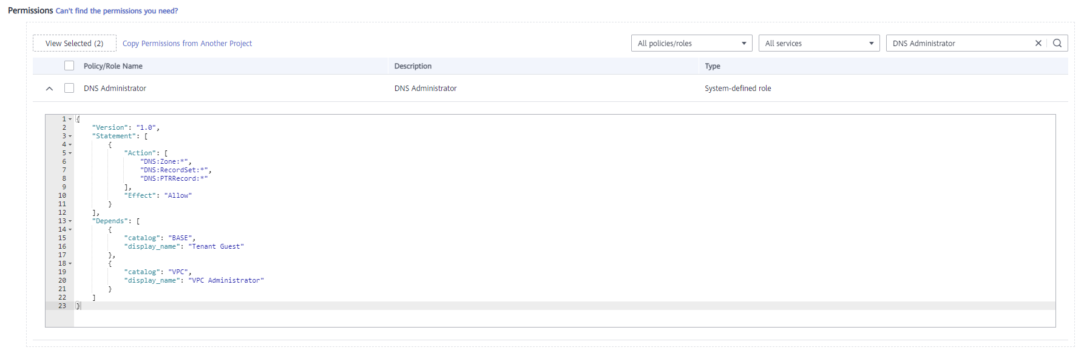The height and width of the screenshot is (350, 1084).
Task: Fold the statement object at line 4
Action: pyautogui.click(x=70, y=145)
